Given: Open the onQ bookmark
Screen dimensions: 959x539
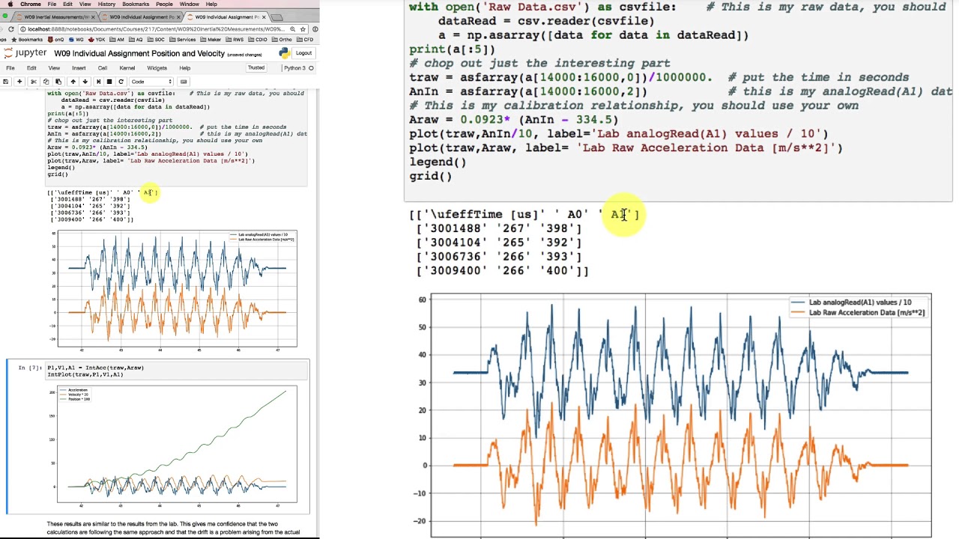Looking at the screenshot, I should pyautogui.click(x=55, y=40).
